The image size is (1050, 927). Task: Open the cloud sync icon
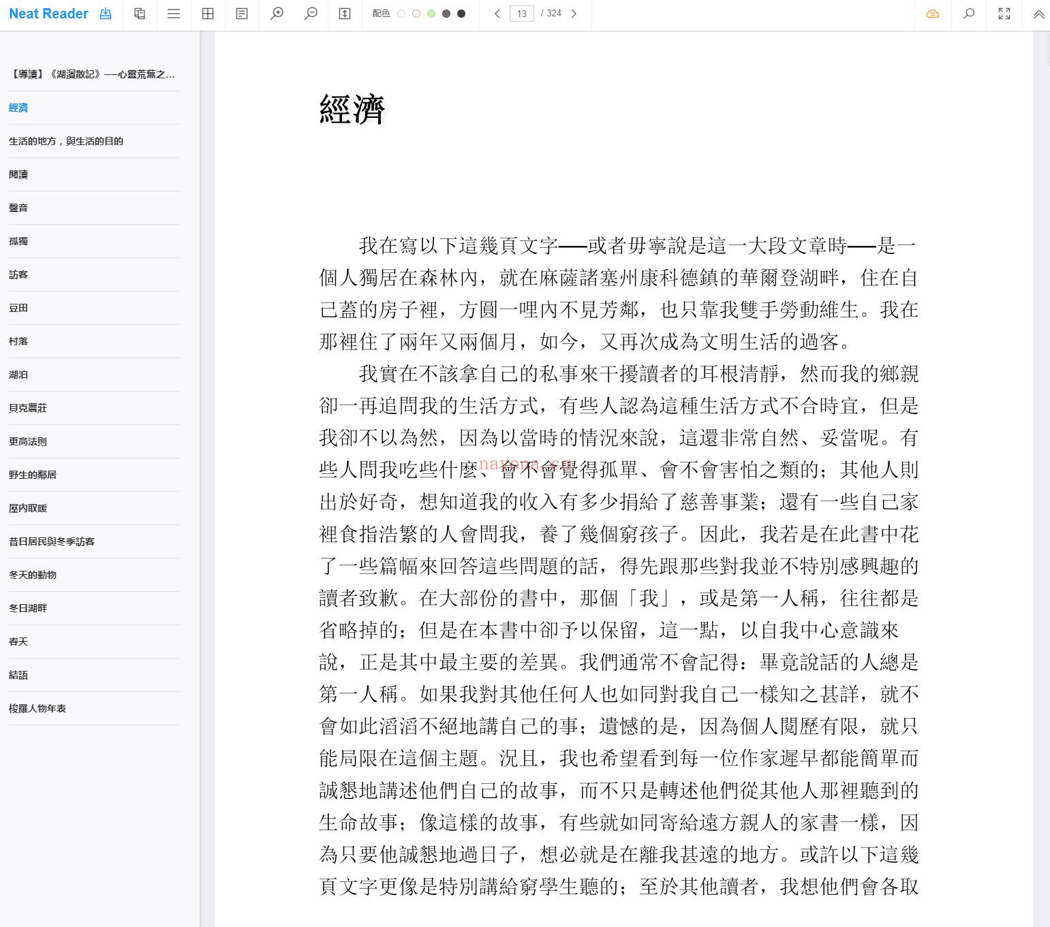point(933,14)
